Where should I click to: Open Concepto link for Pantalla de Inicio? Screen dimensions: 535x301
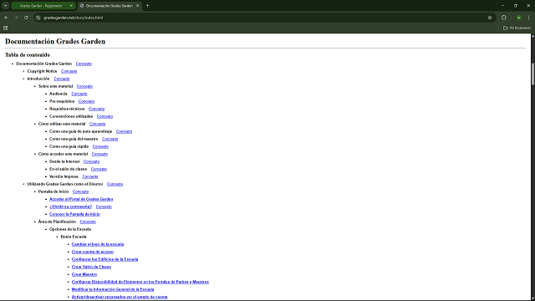pos(80,191)
